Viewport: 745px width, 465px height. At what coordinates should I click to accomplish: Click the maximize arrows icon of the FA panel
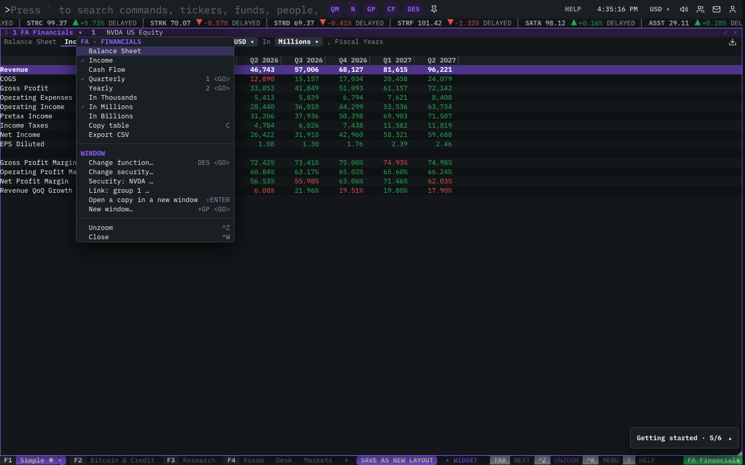(725, 33)
